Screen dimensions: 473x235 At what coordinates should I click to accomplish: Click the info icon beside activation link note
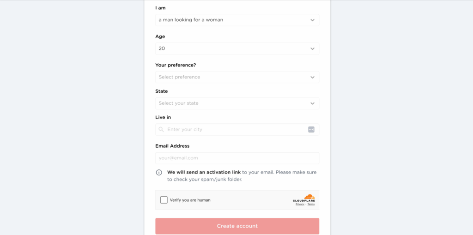(159, 172)
